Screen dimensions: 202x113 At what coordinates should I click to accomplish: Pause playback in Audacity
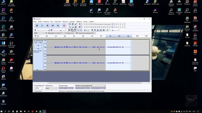tap(37, 26)
